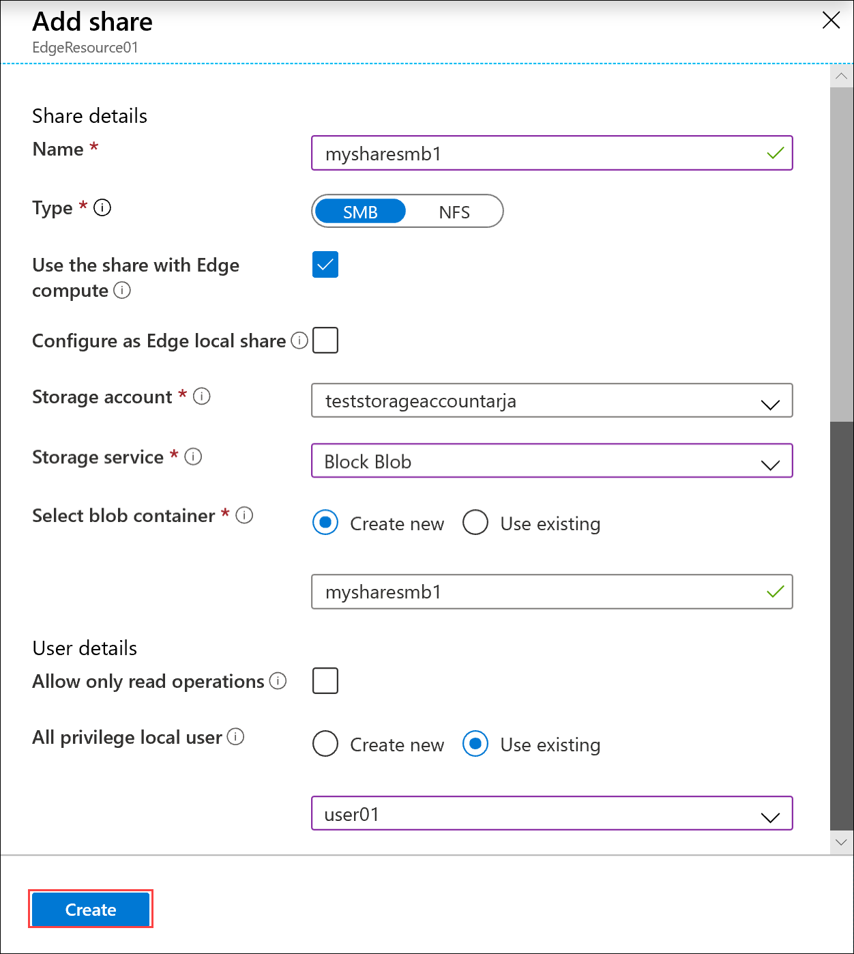The height and width of the screenshot is (954, 854).
Task: Open the Storage account info icon
Action: click(x=202, y=396)
